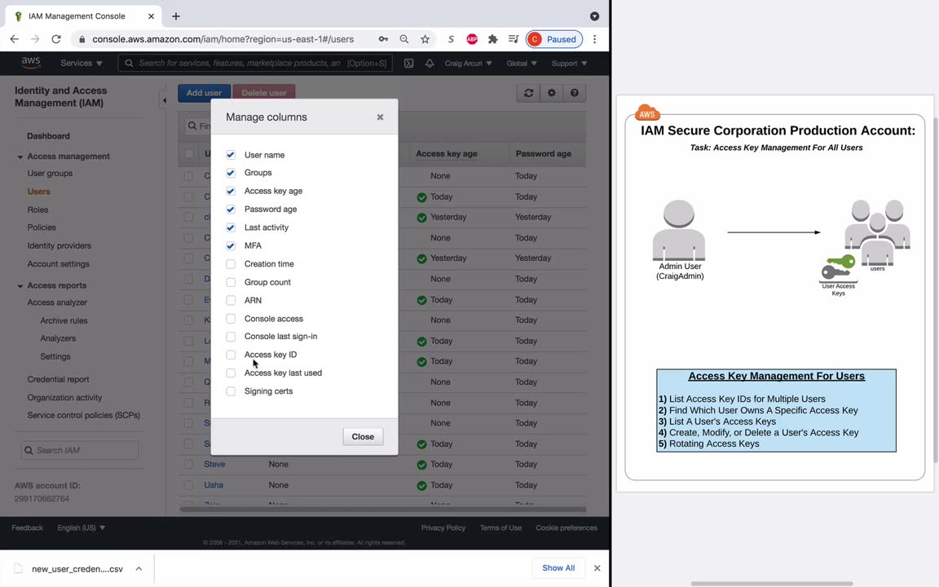This screenshot has width=939, height=587.
Task: Click the zoom magnifier in address bar
Action: point(404,39)
